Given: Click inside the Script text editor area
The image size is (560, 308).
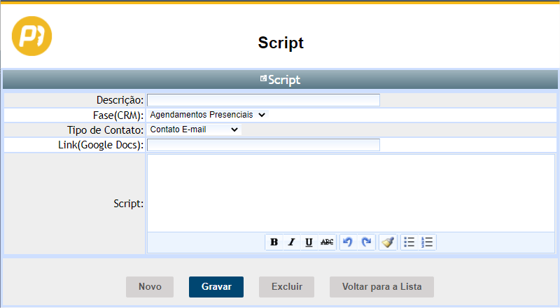Looking at the screenshot, I should [350, 192].
